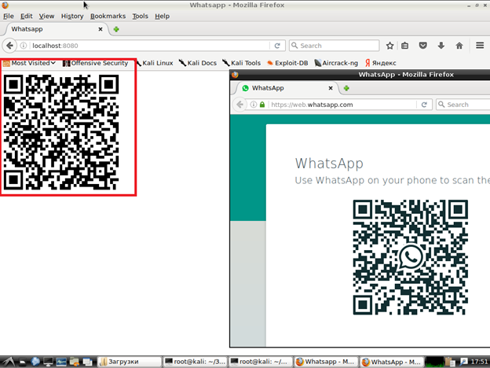Click the back arrow in main Firefox
490x368 pixels.
click(x=11, y=46)
